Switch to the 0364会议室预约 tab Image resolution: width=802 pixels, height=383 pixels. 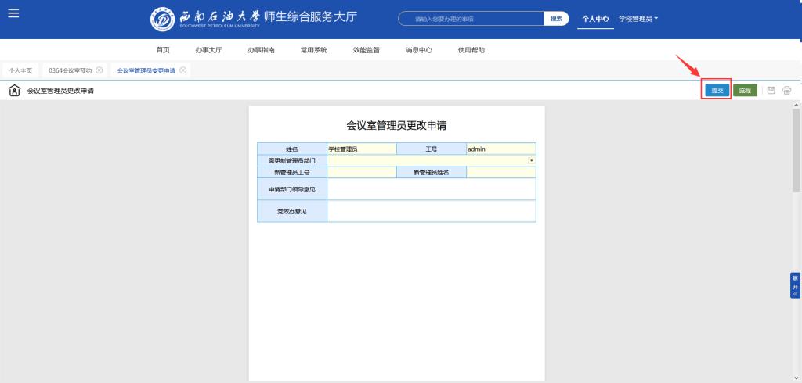[x=70, y=70]
